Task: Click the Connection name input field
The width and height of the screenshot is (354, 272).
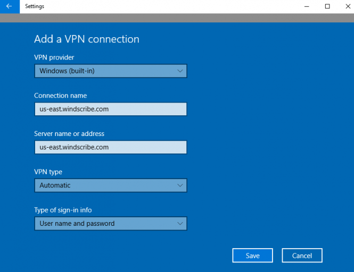Action: (111, 109)
